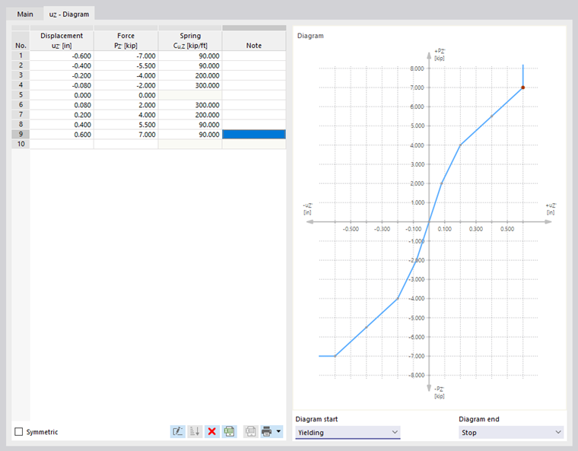Open the print options arrow dropdown
Viewport: 578px width, 451px height.
pos(278,431)
